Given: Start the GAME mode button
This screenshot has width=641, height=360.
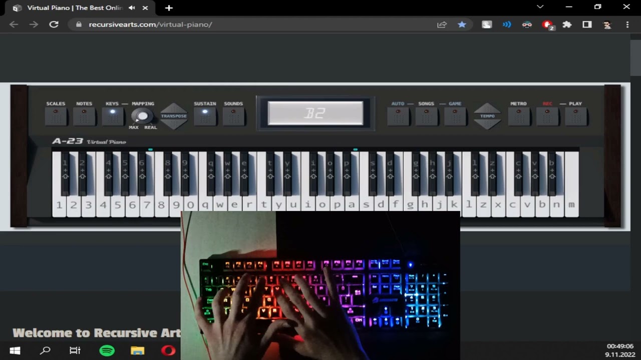Looking at the screenshot, I should point(455,116).
